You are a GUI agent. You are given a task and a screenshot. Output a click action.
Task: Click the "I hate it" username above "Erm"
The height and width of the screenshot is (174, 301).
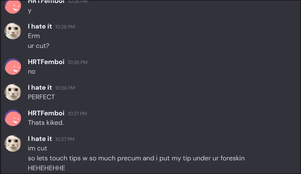(40, 26)
